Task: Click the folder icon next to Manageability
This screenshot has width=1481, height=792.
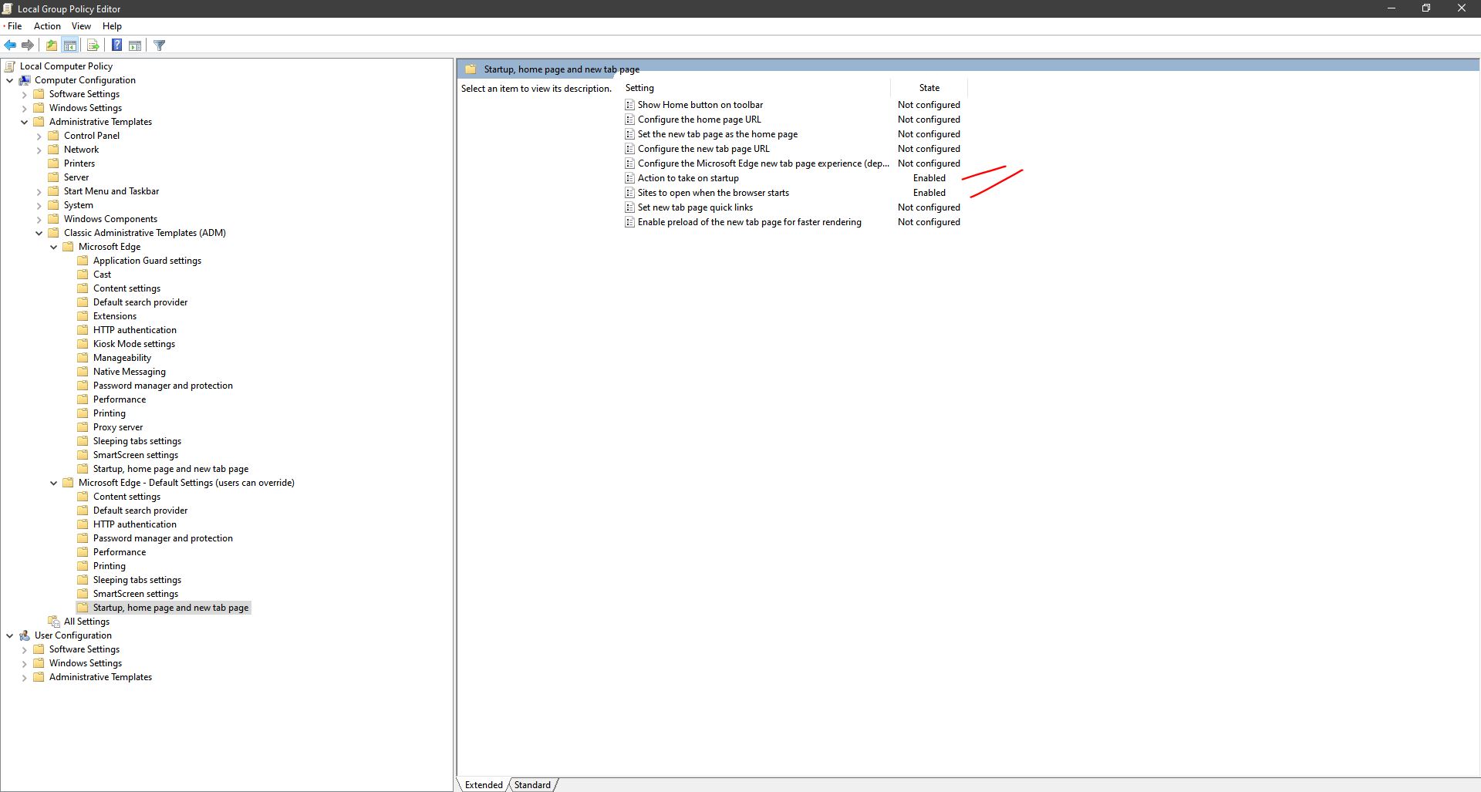Action: click(x=83, y=358)
